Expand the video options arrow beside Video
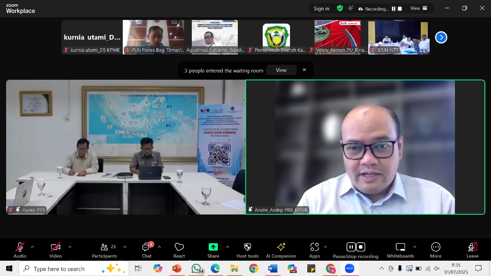The height and width of the screenshot is (276, 491). [x=69, y=247]
